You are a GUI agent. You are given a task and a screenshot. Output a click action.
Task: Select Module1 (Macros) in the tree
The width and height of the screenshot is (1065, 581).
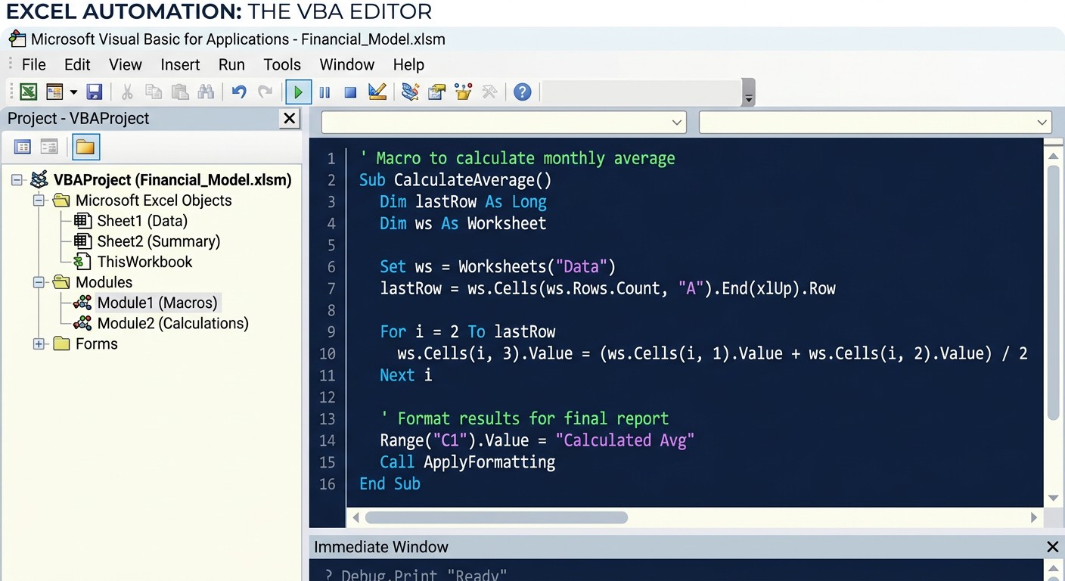pyautogui.click(x=157, y=303)
